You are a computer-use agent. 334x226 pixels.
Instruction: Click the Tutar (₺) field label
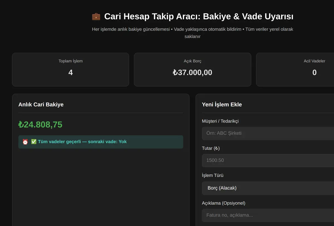(211, 148)
